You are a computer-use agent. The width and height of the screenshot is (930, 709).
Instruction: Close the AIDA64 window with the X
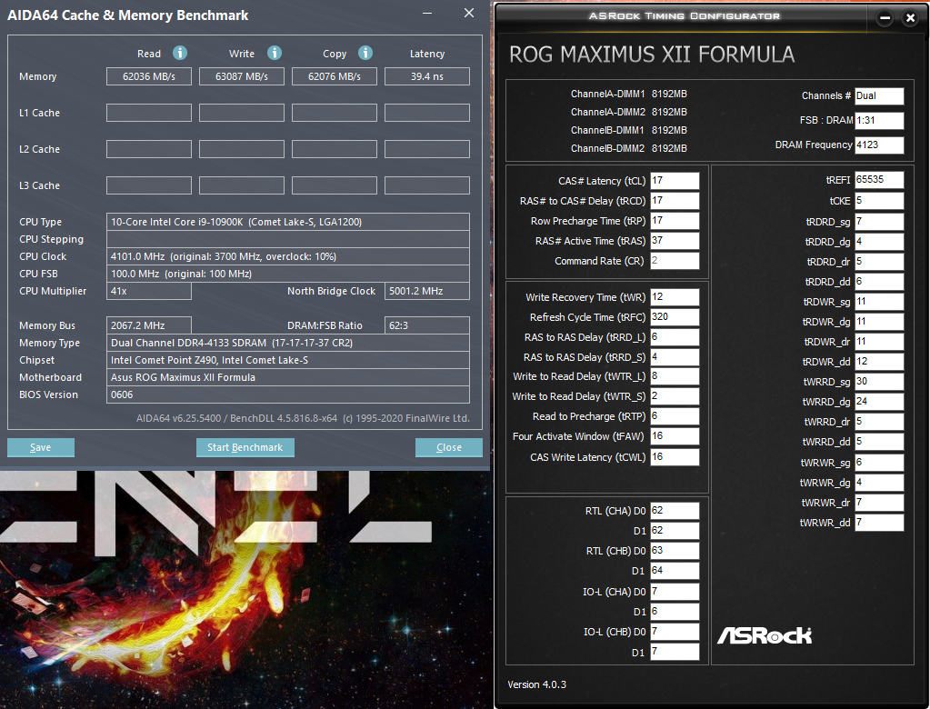pyautogui.click(x=468, y=13)
